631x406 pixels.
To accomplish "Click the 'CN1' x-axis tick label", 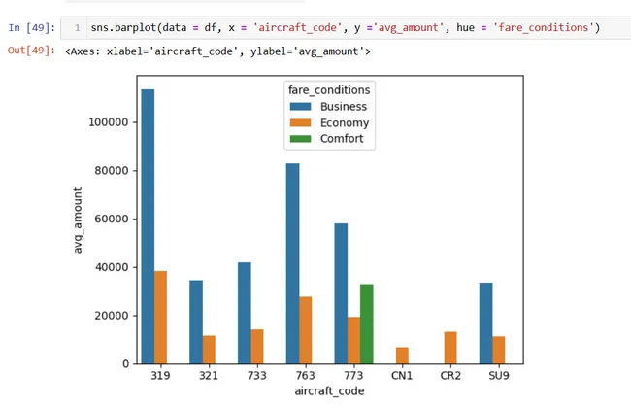I will [x=402, y=375].
